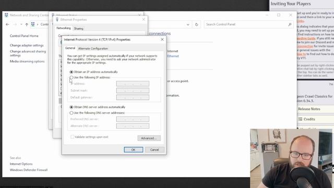
Task: Select 'Obtain DNS server address automatically' option
Action: tap(71, 107)
